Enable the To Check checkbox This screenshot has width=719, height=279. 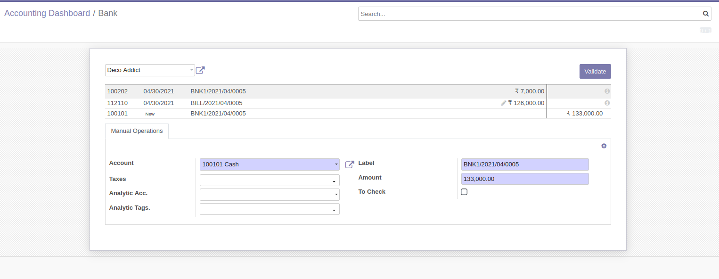click(464, 192)
